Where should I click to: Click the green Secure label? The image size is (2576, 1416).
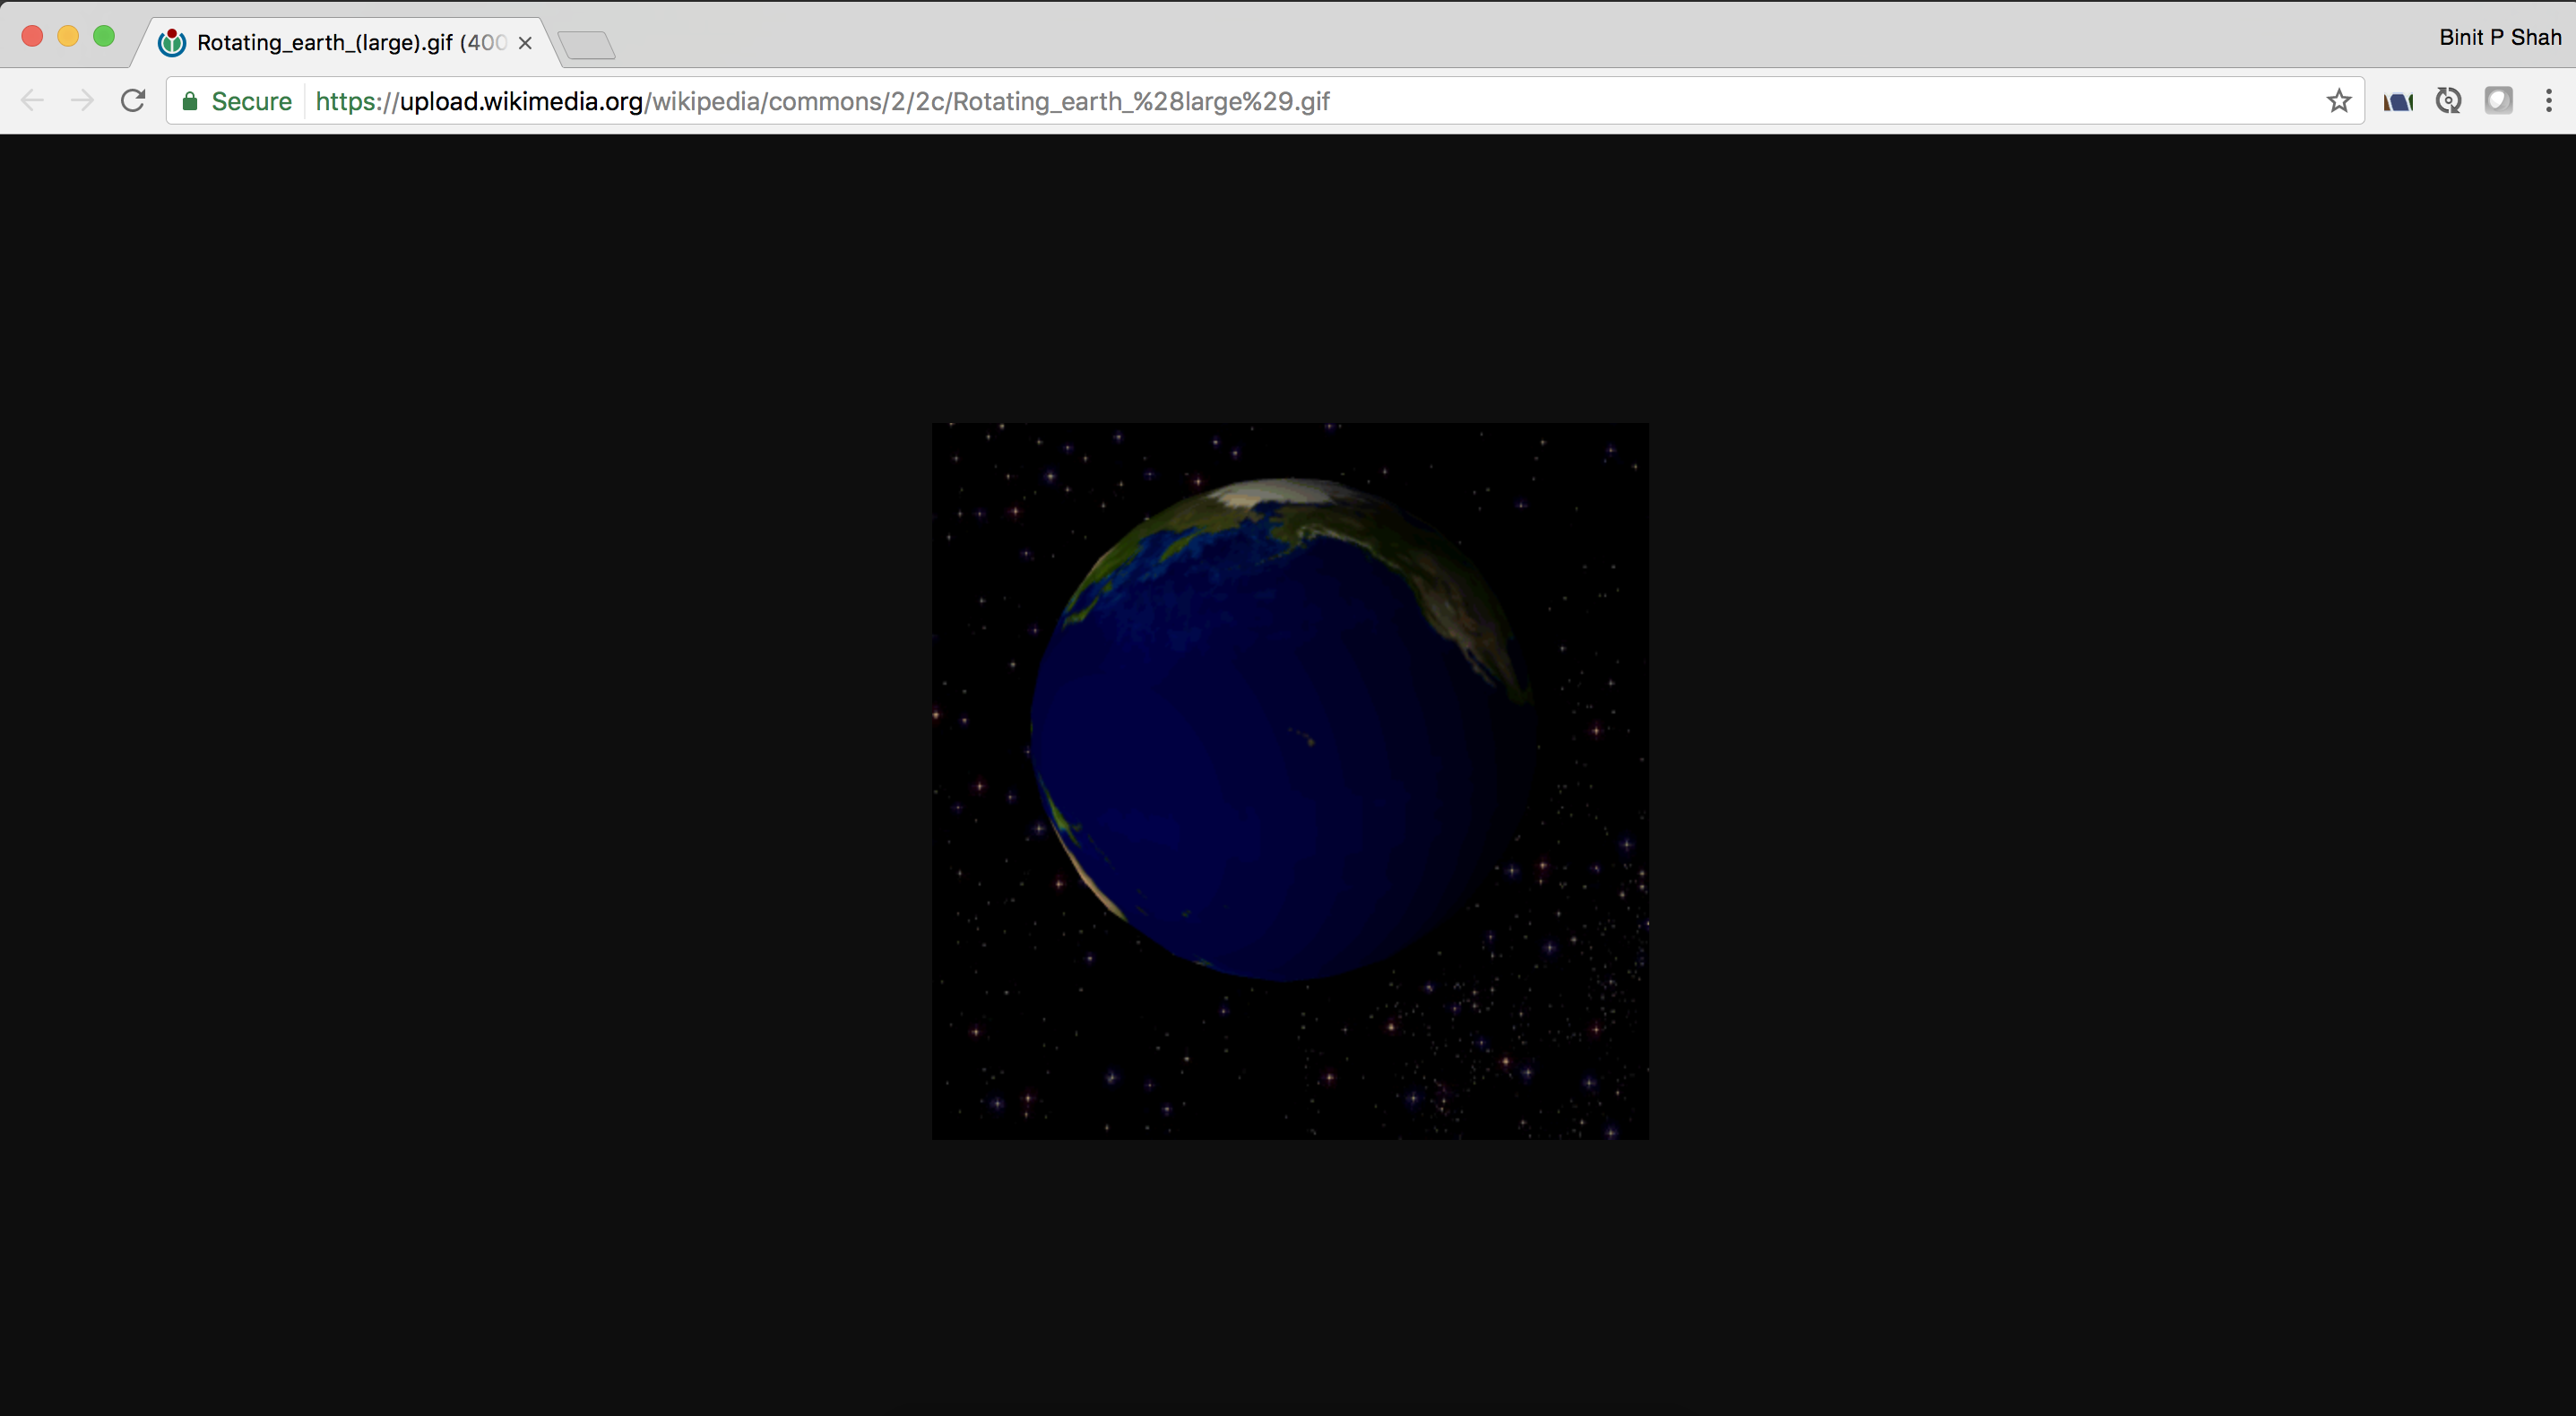251,101
